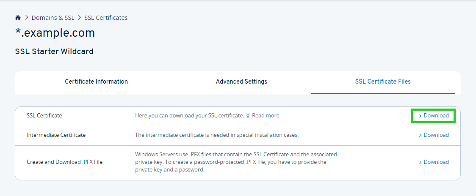
Task: Select the SSL Certificate Files tab
Action: [383, 82]
